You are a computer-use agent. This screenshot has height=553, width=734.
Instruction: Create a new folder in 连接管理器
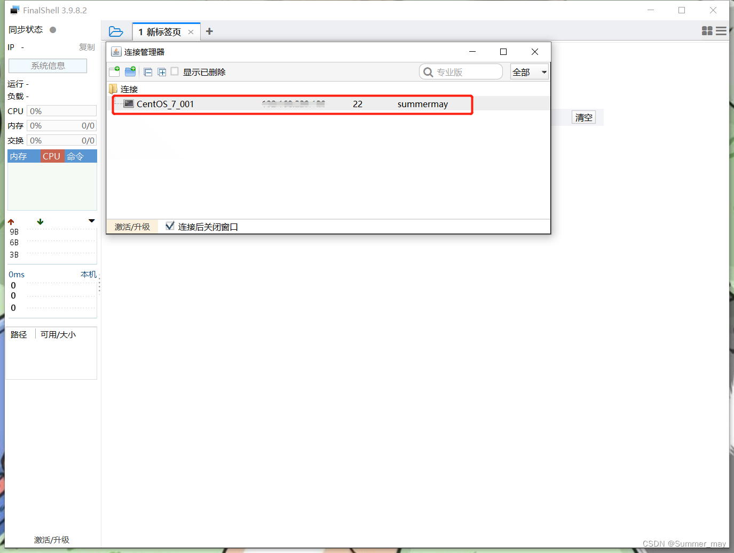130,71
